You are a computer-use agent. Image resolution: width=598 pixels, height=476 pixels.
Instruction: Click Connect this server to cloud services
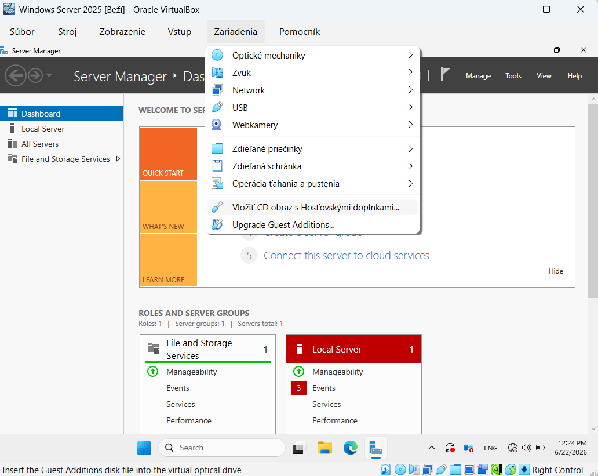[x=347, y=255]
